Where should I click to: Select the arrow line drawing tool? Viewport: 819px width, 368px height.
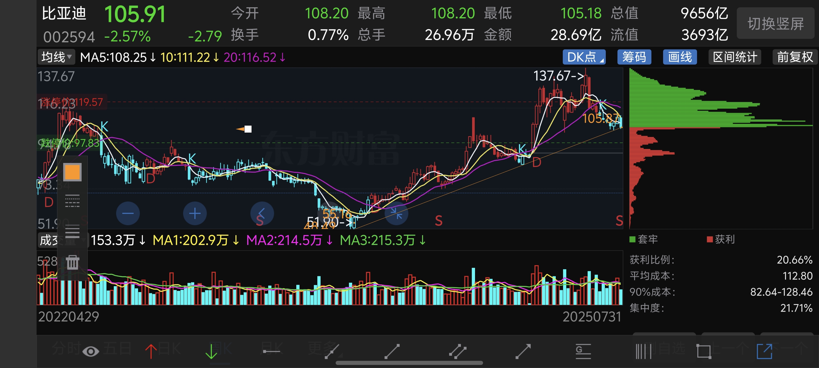coord(523,351)
